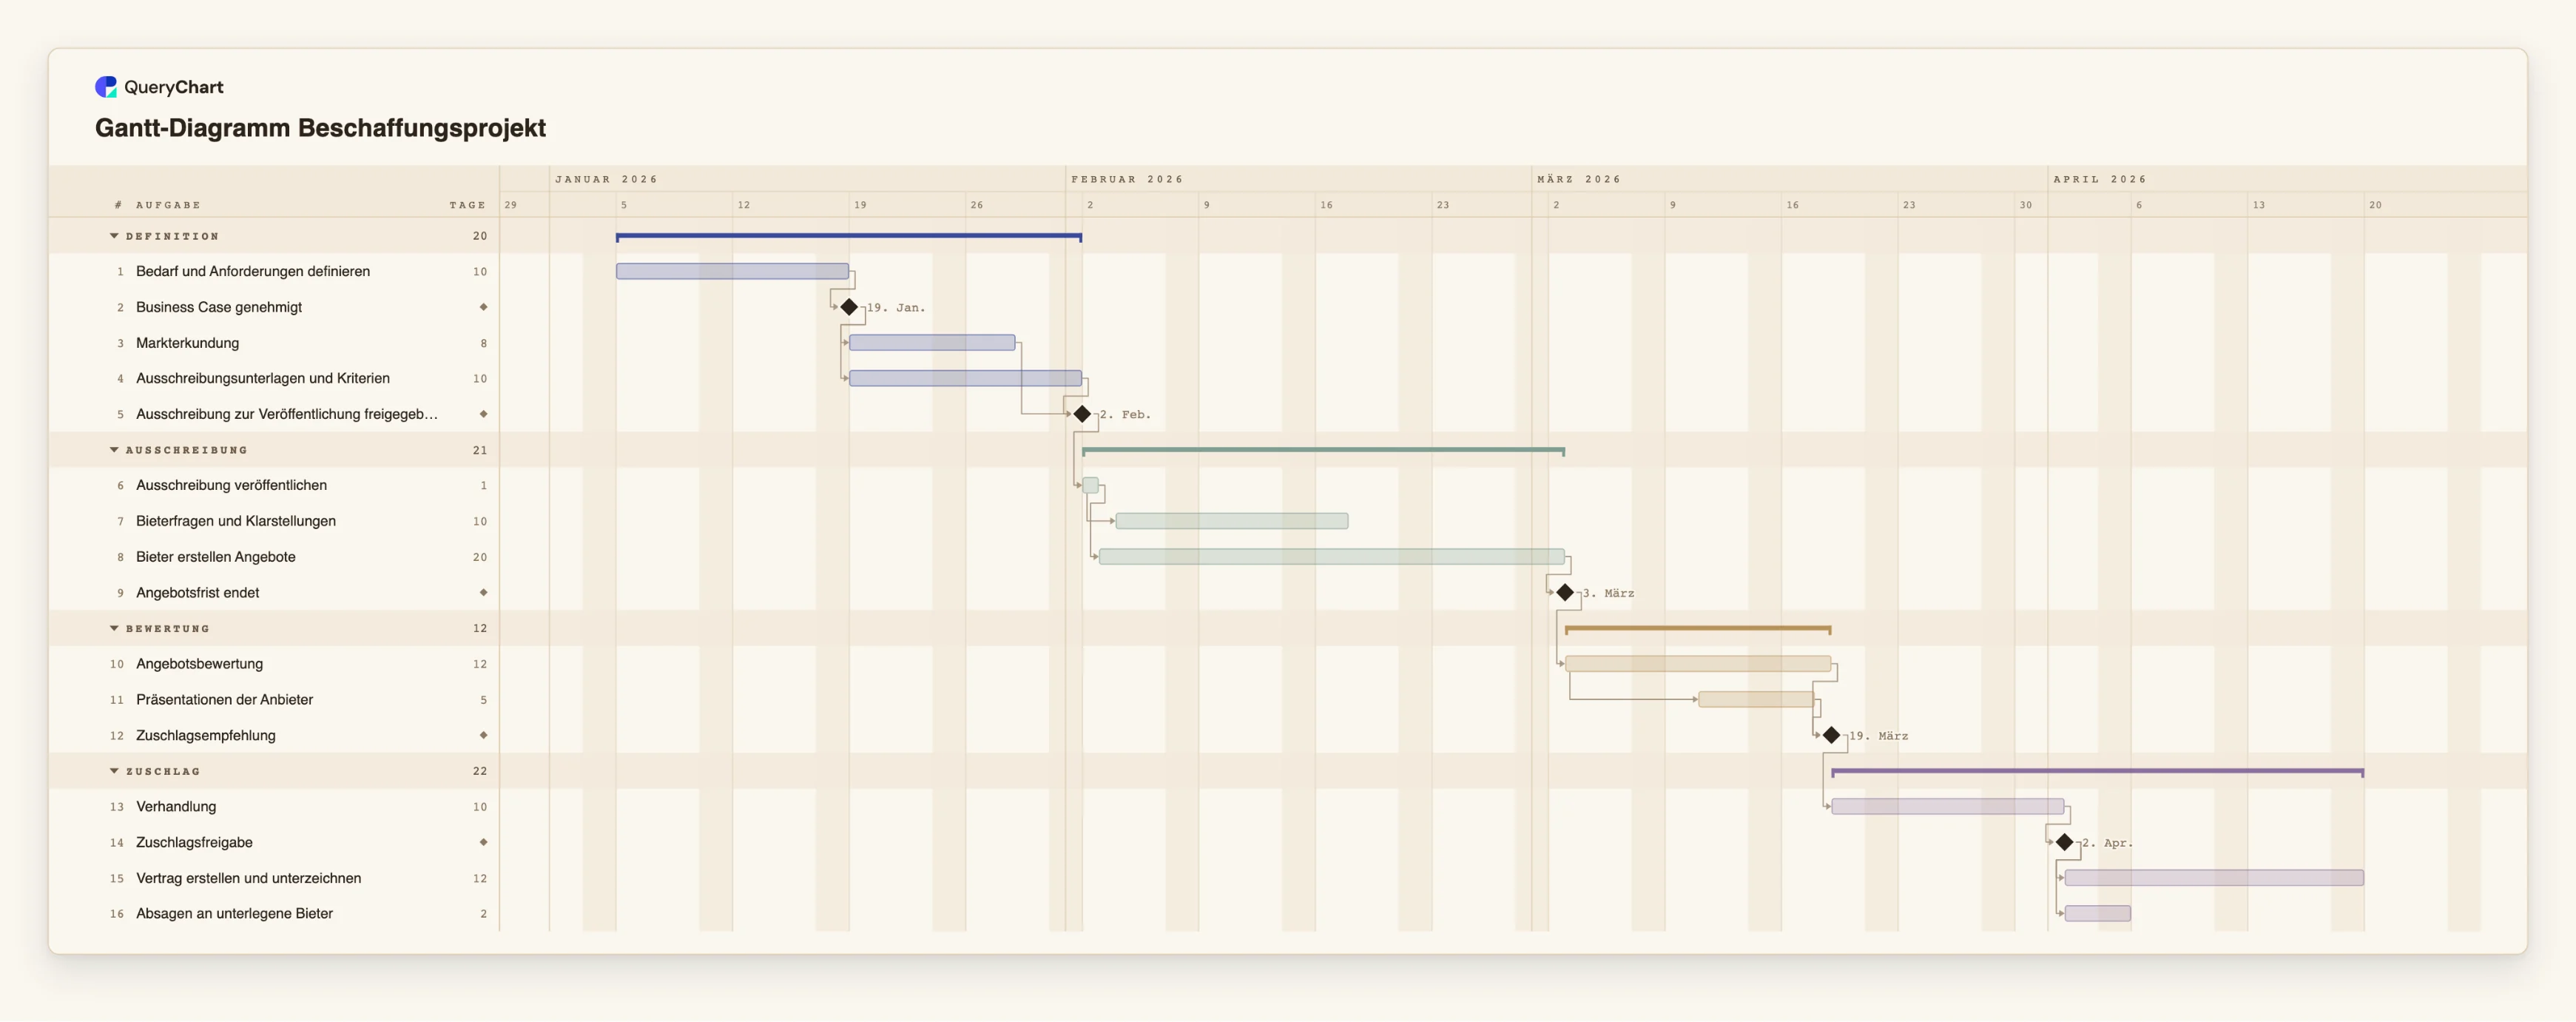Image resolution: width=2576 pixels, height=1022 pixels.
Task: Select the 2. Feb. milestone diamond
Action: [x=1082, y=414]
